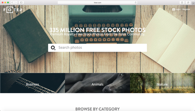Image resolution: width=195 pixels, height=111 pixels.
Task: Reload the page with the refresh icon
Action: (136, 2)
